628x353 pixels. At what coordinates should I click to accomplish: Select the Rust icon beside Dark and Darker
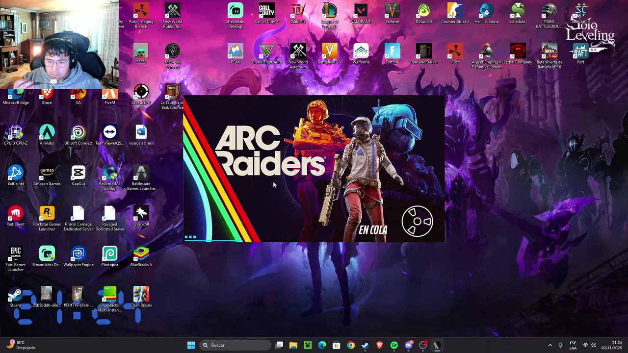455,54
